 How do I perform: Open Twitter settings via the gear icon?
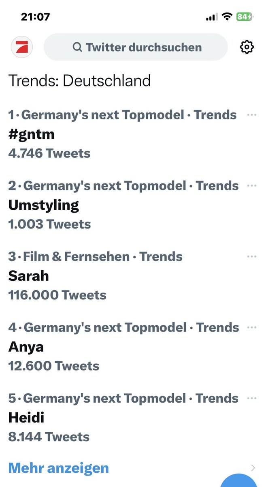pos(247,47)
